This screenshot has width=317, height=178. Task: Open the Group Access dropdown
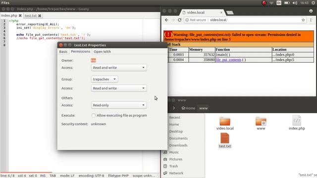point(119,88)
